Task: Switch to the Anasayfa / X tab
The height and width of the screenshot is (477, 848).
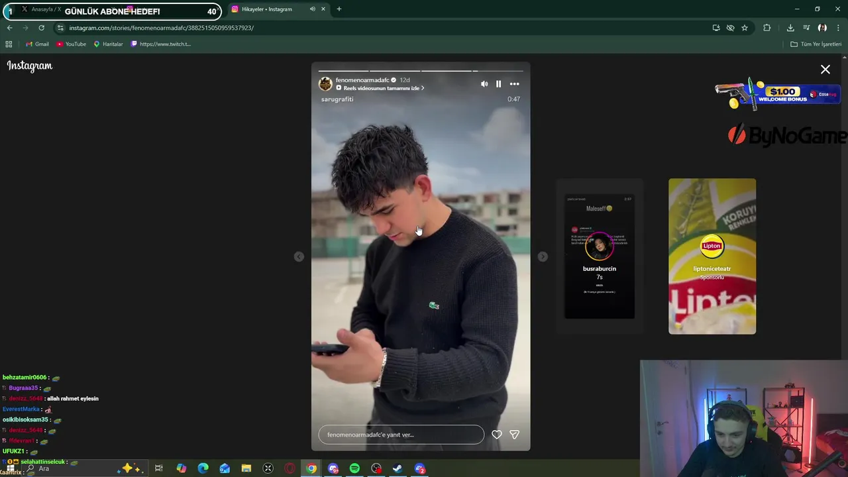Action: [46, 9]
